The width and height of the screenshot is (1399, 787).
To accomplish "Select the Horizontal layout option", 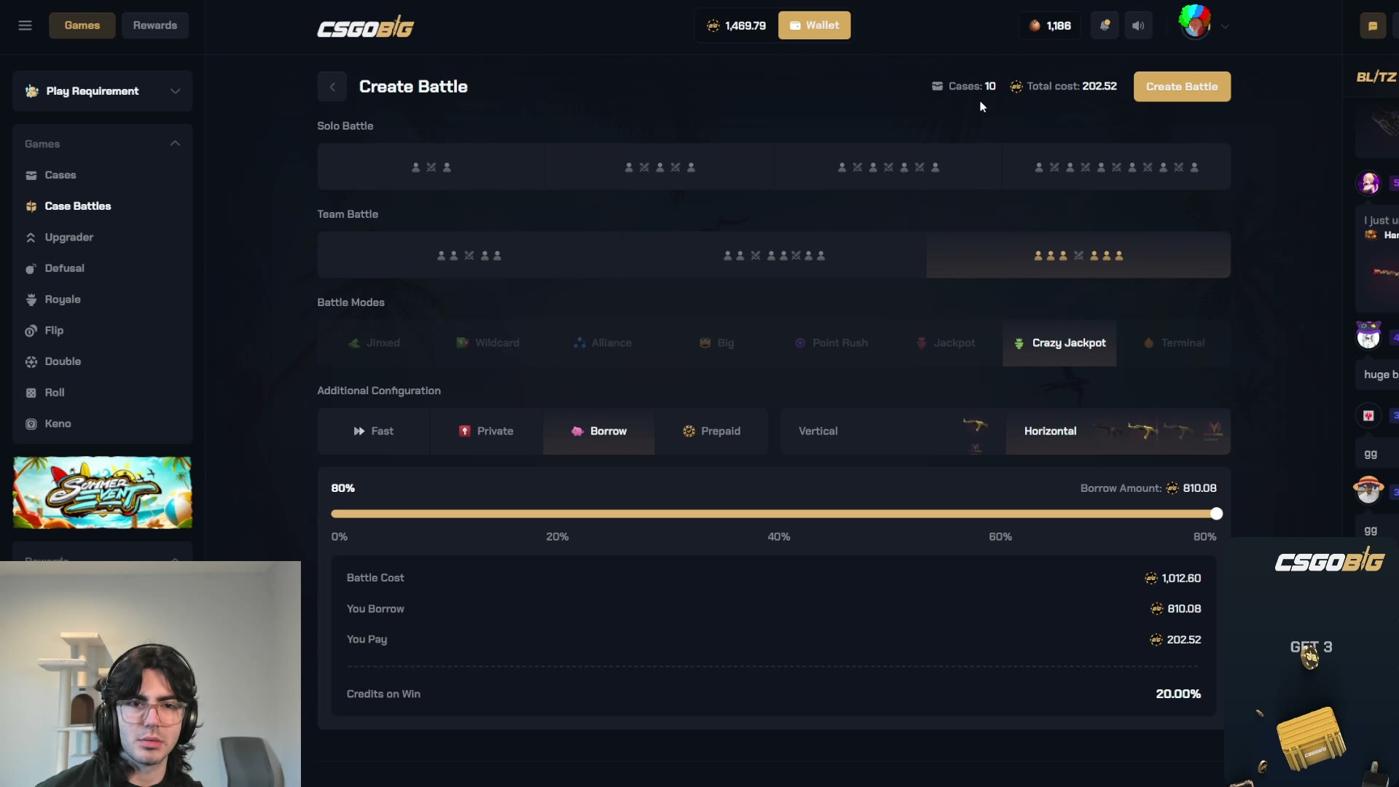I will pyautogui.click(x=1118, y=431).
